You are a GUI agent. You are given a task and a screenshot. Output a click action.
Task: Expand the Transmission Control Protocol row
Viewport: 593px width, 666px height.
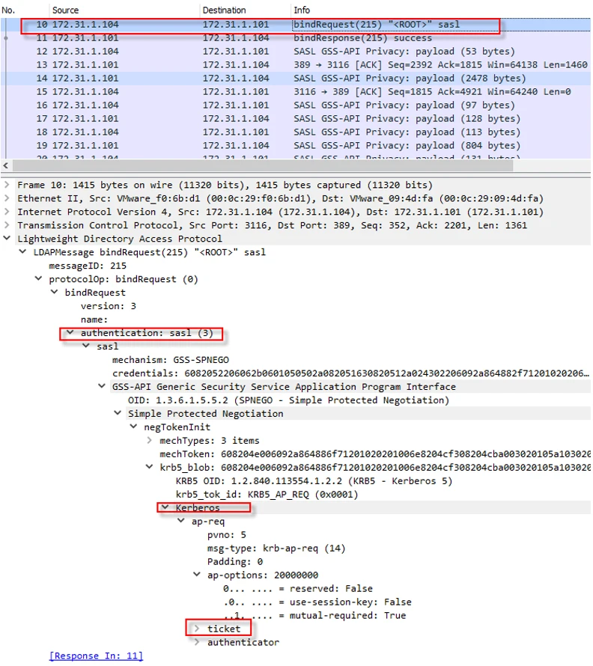7,225
